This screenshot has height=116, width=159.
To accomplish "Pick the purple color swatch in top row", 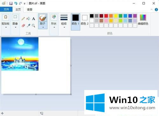I will [135, 16].
